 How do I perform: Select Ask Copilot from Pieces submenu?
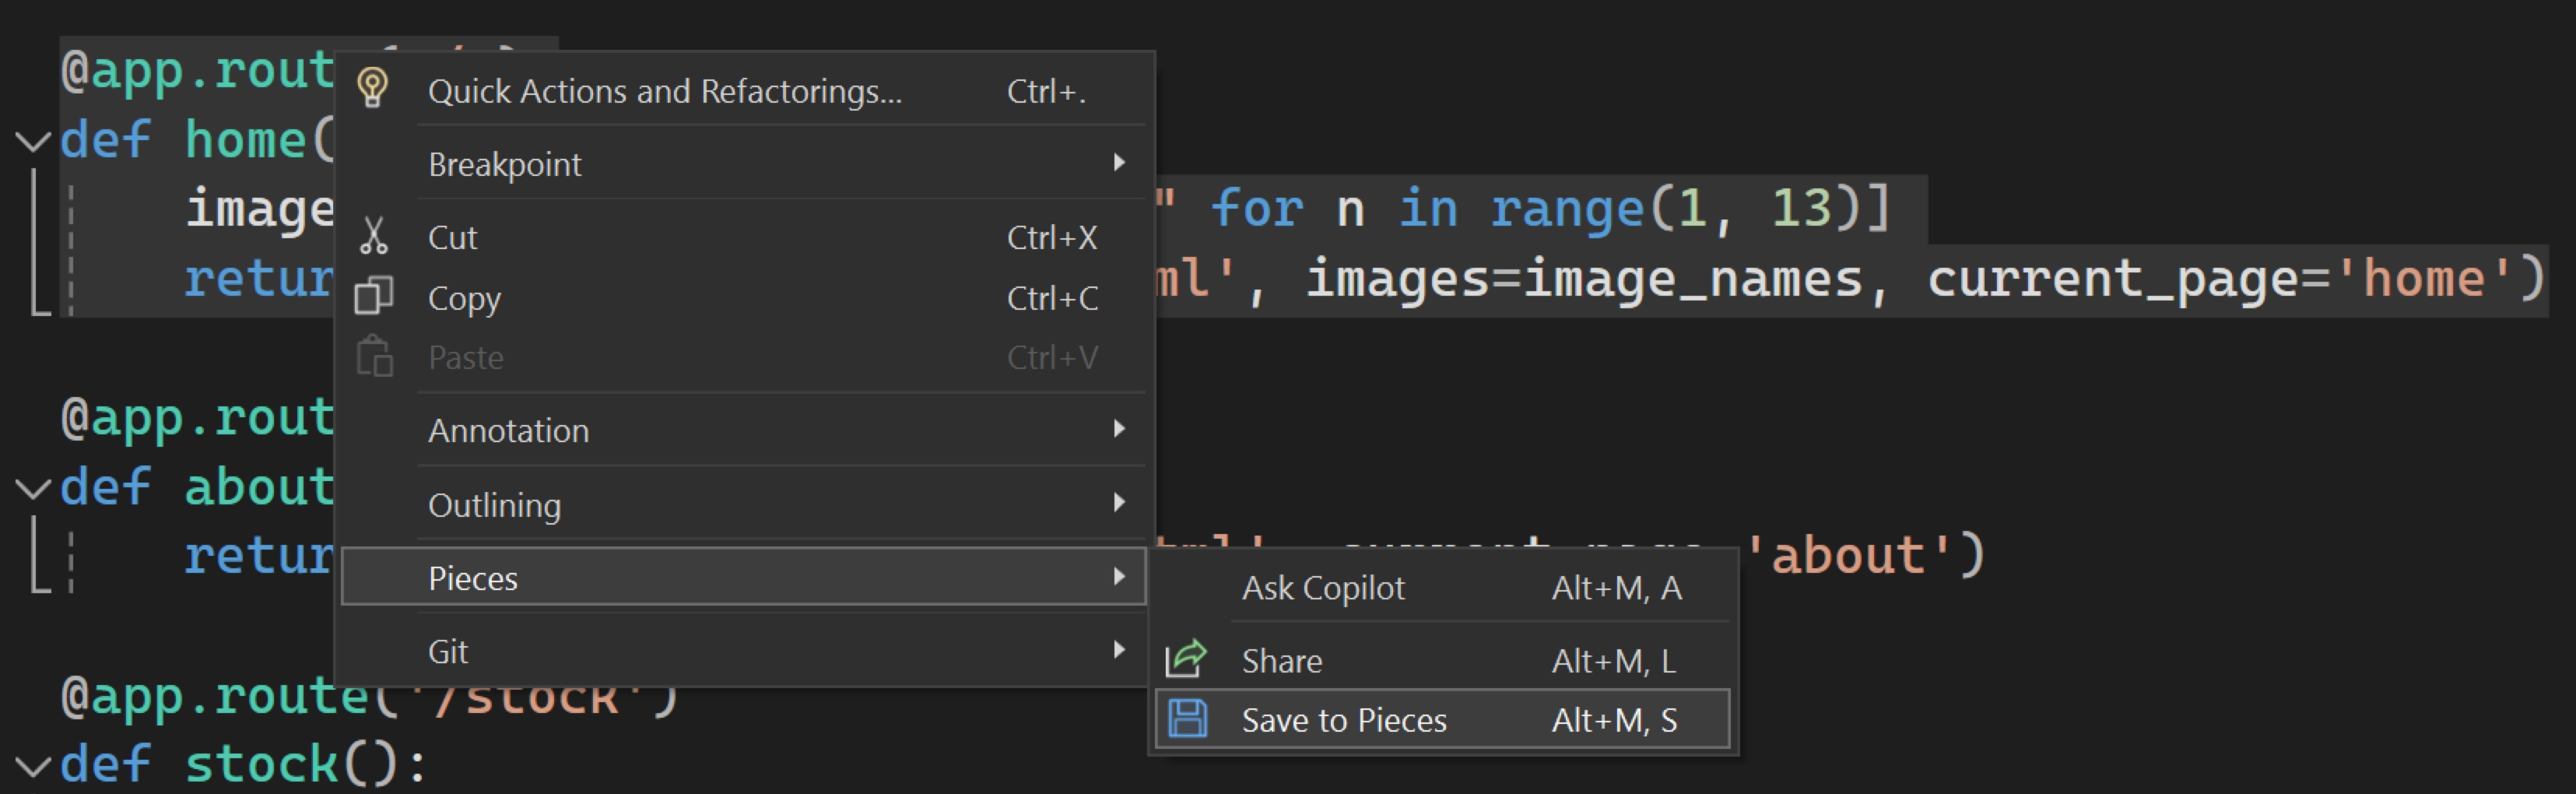(x=1323, y=588)
